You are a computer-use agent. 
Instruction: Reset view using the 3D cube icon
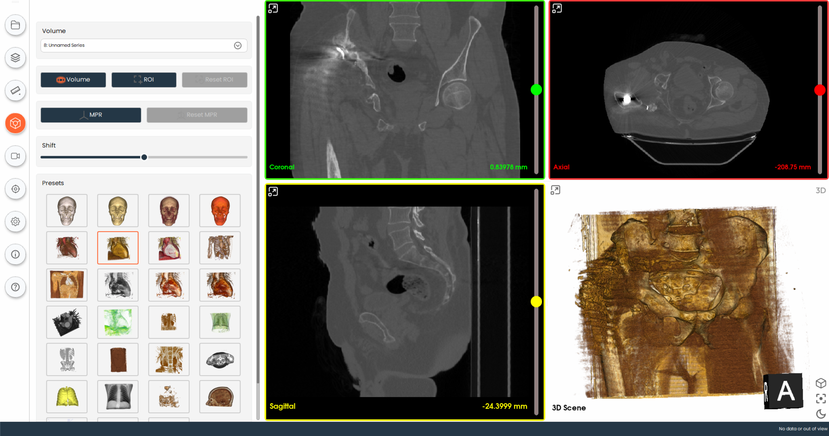[x=820, y=383]
